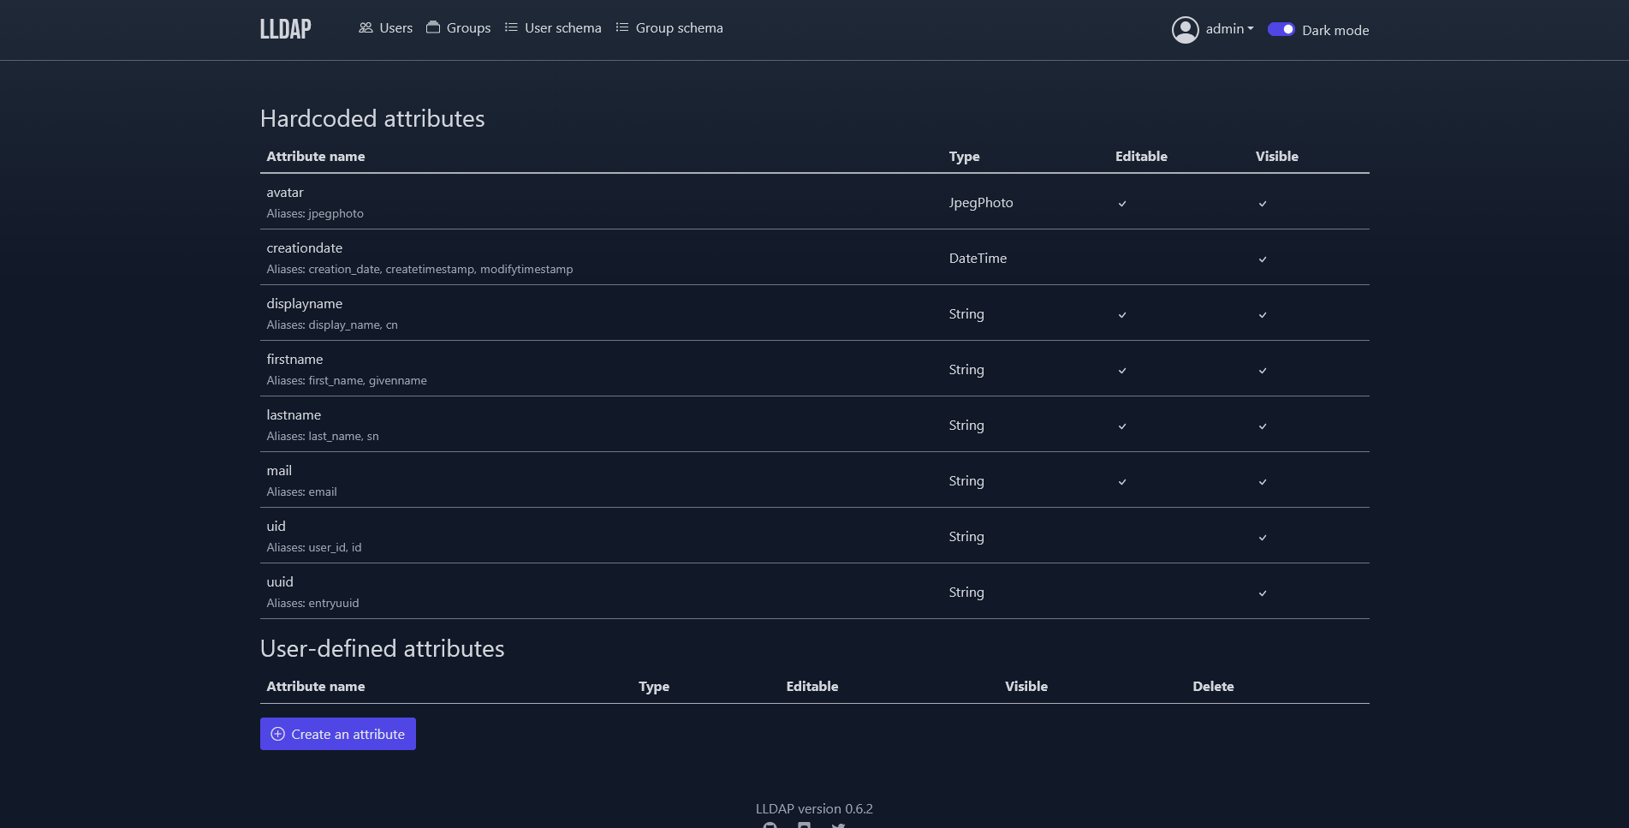
Task: Click the plus circle icon on Create button
Action: 277,734
